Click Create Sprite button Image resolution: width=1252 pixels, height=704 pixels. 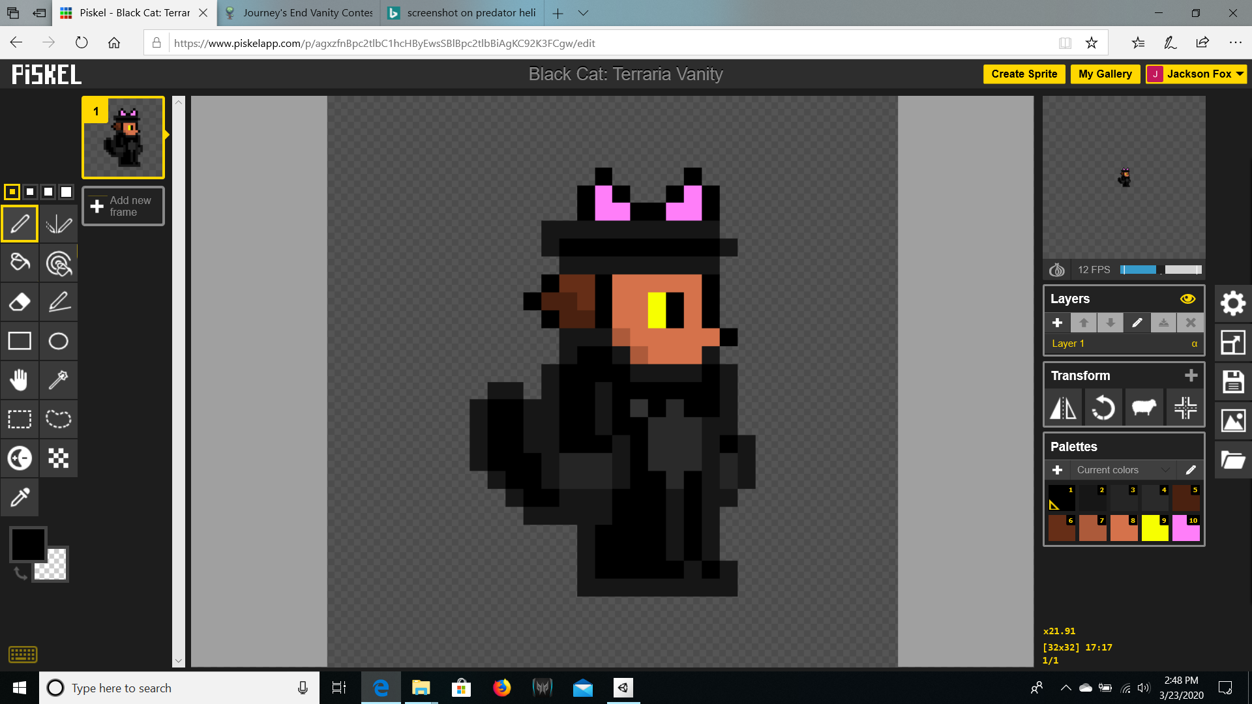point(1024,74)
